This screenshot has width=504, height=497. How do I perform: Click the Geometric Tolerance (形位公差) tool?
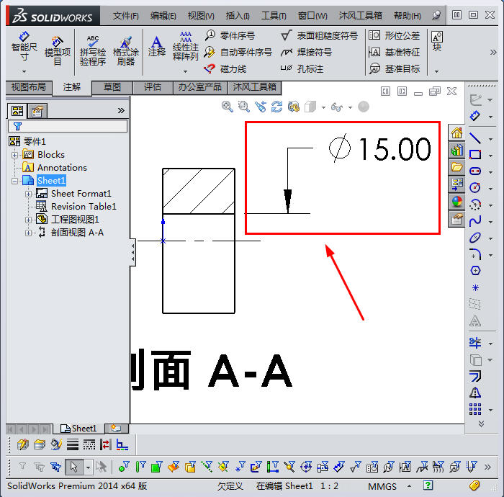394,35
